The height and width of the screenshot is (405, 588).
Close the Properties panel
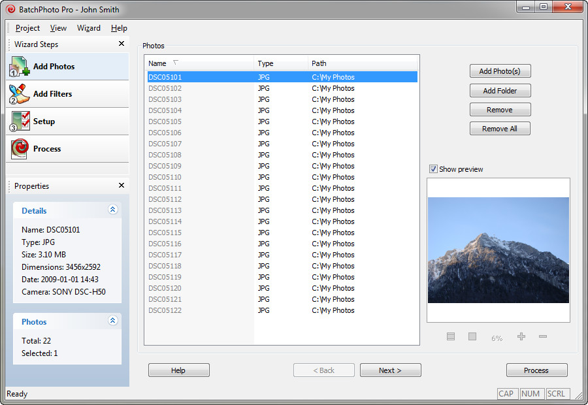[x=121, y=186]
